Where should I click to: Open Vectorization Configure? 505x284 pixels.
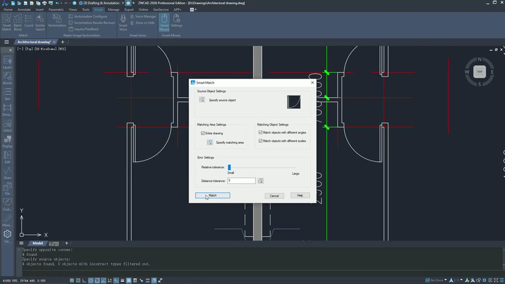87,17
